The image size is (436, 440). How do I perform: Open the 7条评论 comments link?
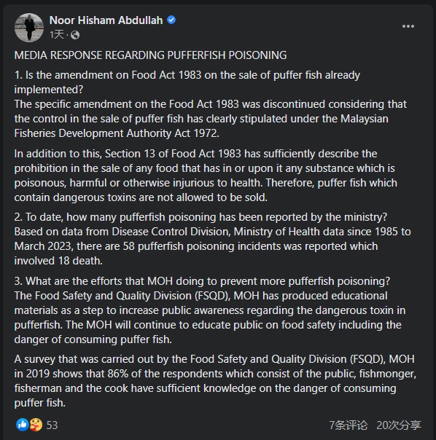point(349,425)
